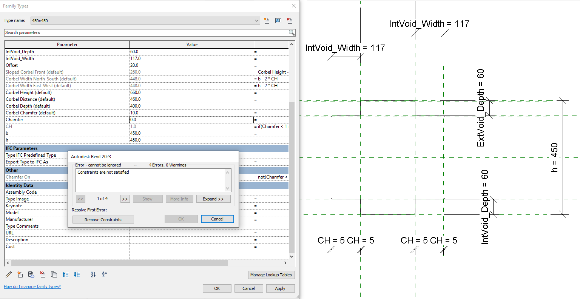Move the selected parameter down the list
580x299 pixels.
(77, 274)
